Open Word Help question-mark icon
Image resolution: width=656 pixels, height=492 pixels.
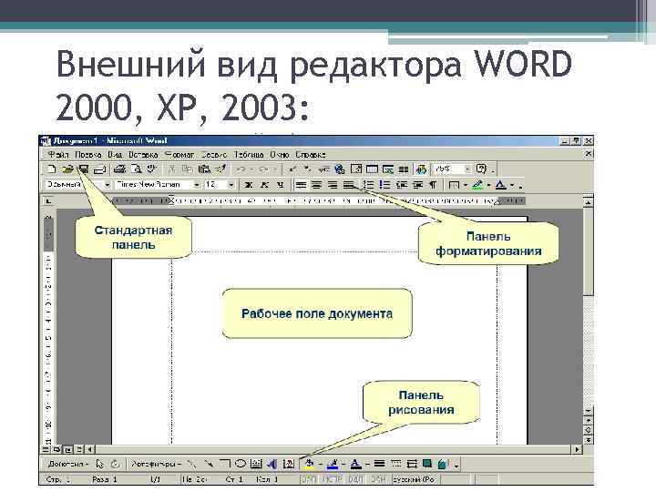coord(481,169)
